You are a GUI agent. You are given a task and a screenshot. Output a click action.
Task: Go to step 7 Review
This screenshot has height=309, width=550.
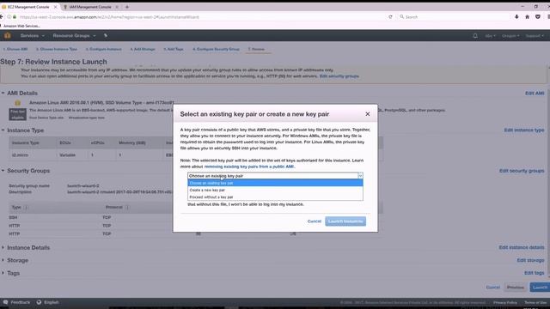(256, 49)
